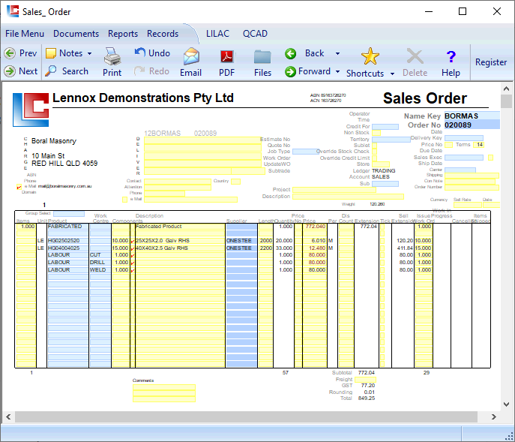The image size is (515, 442).
Task: Click the Help question mark icon
Action: tap(451, 57)
